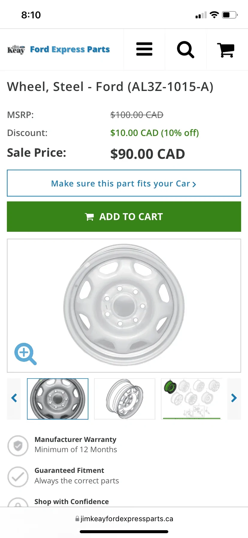Show previous thumbnails with left arrow
This screenshot has height=538, width=248.
pyautogui.click(x=14, y=398)
